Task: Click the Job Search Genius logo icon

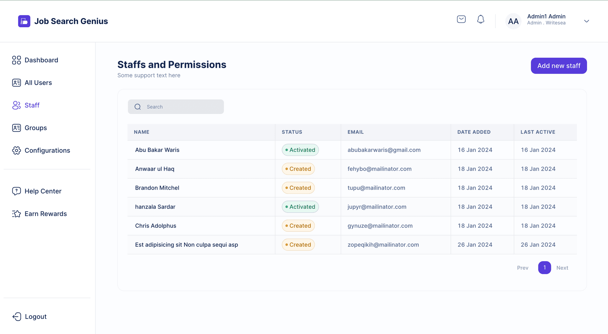Action: tap(24, 21)
